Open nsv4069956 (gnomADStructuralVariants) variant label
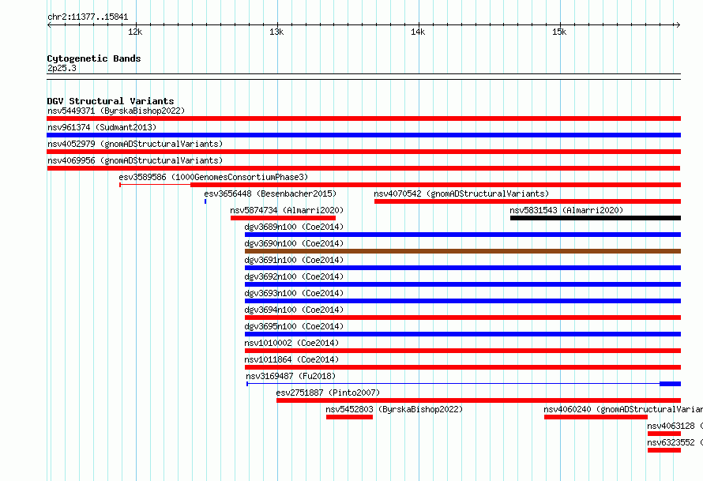The image size is (703, 481). [135, 160]
